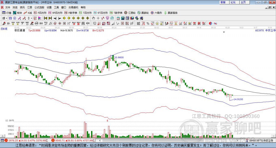
Task: Select the percent % retracement tool
Action: pyautogui.click(x=148, y=23)
